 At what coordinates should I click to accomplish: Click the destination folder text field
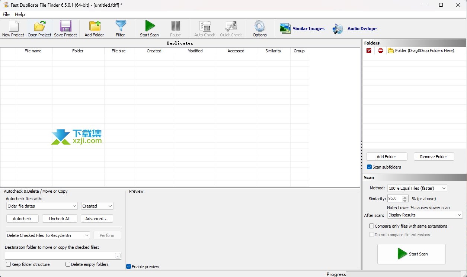60,256
